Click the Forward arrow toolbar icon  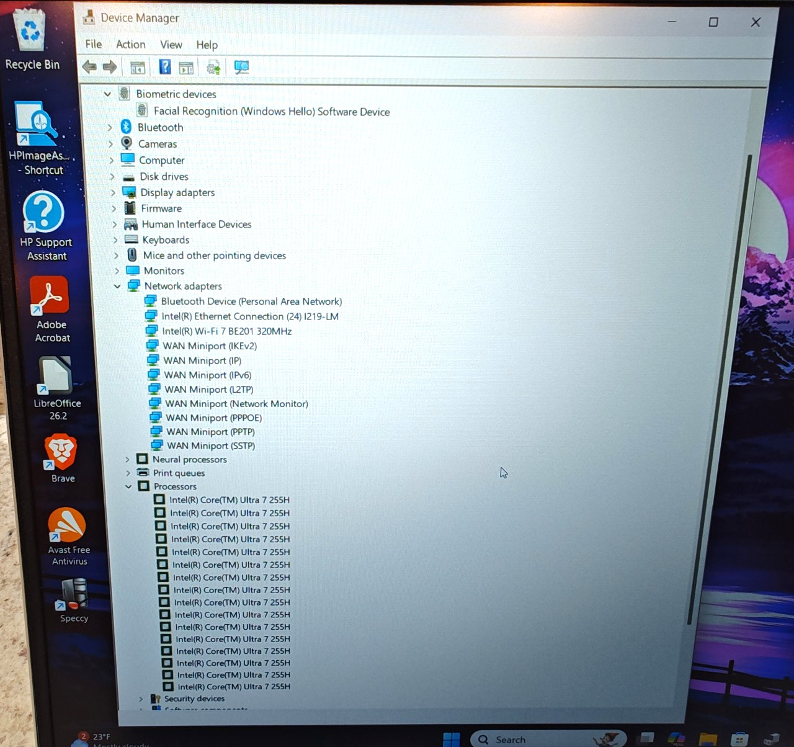110,67
